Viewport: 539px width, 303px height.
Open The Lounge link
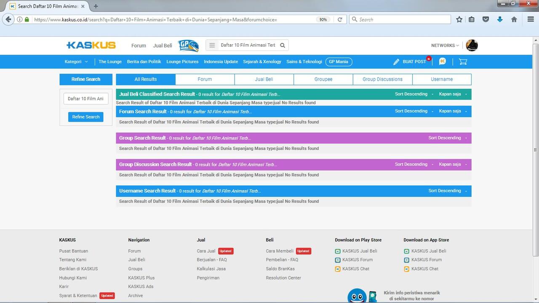(x=110, y=61)
